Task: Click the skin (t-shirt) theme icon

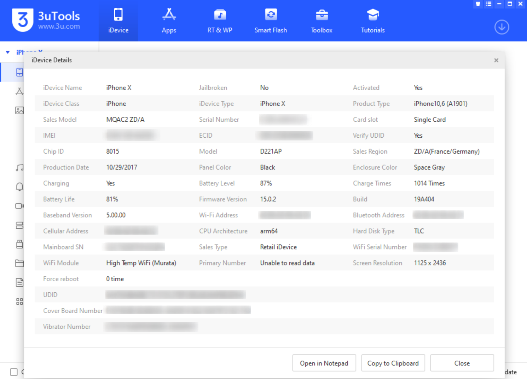Action: 478,4
